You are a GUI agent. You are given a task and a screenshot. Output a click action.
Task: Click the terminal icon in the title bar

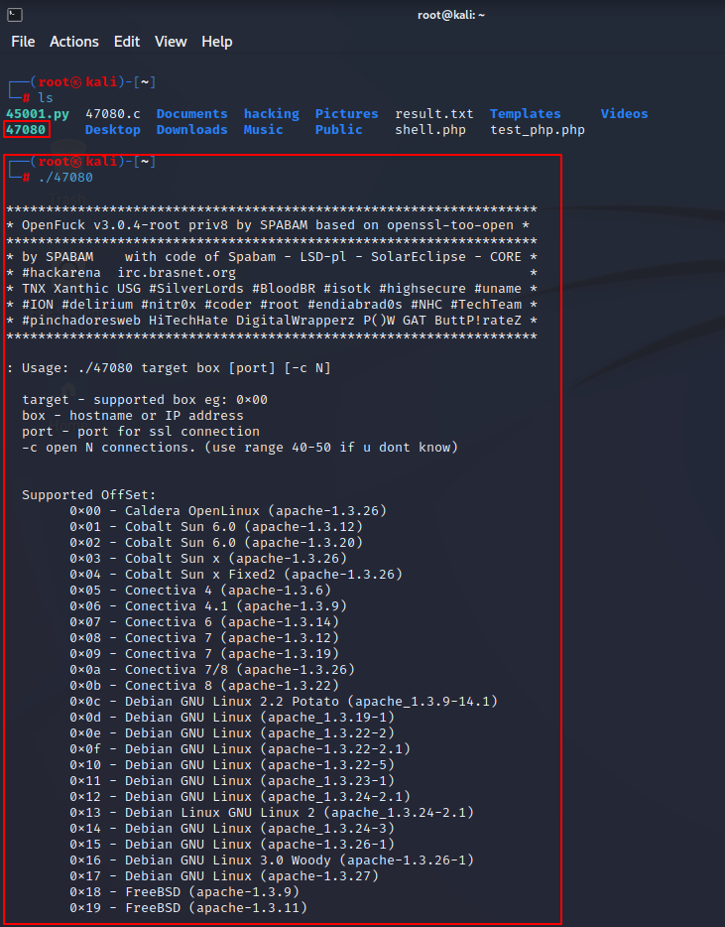point(13,13)
